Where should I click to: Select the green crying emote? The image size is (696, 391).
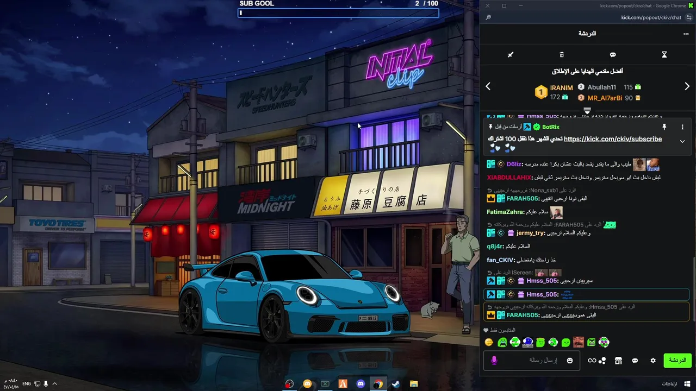point(502,342)
